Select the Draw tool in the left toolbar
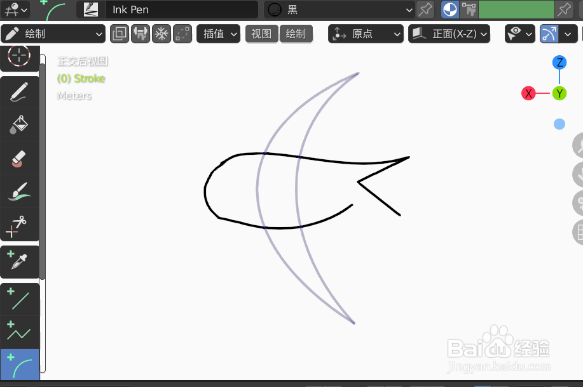The width and height of the screenshot is (583, 387). coord(20,92)
